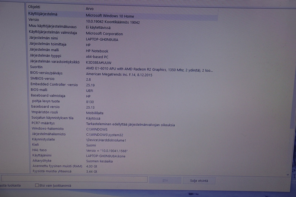The image size is (296, 197).
Task: Select 'Järjestelmän malli' row
Action: point(44,50)
